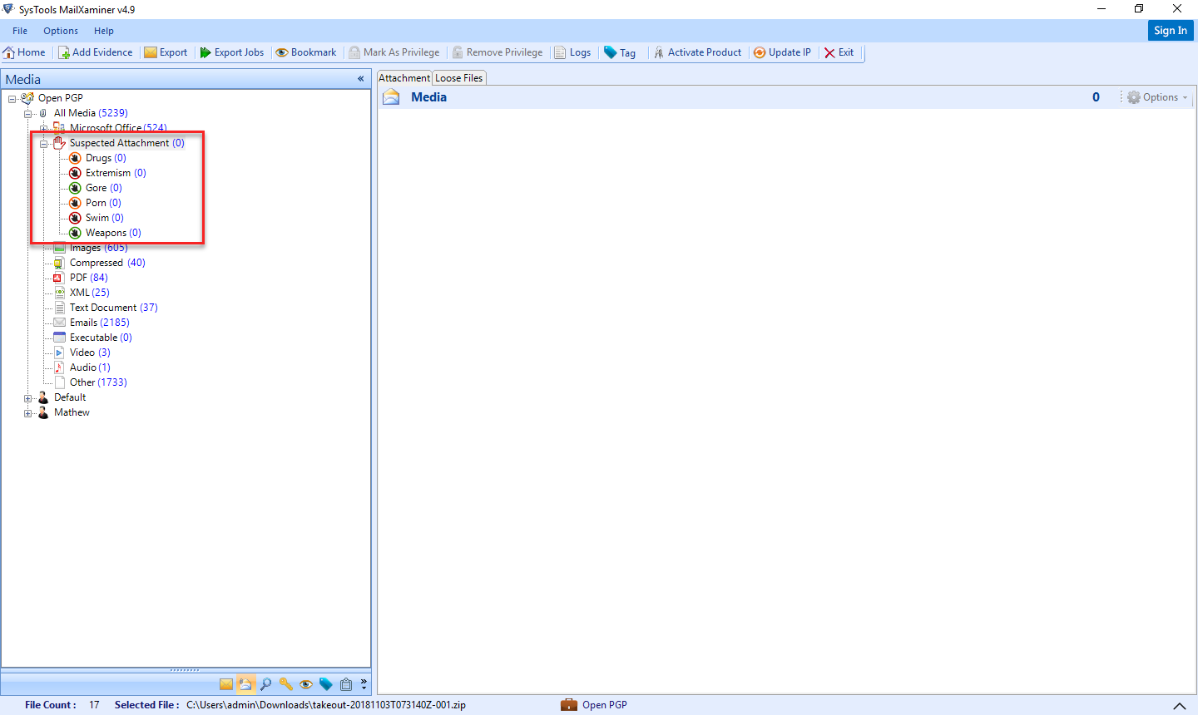Screen dimensions: 1198x715
Task: Open the Media panel Options dropdown
Action: (1157, 97)
